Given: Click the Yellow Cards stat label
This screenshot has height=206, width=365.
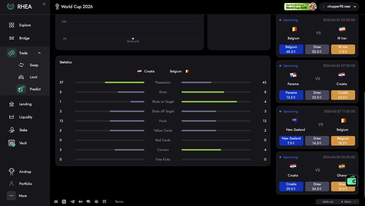Looking at the screenshot, I should pos(163,131).
